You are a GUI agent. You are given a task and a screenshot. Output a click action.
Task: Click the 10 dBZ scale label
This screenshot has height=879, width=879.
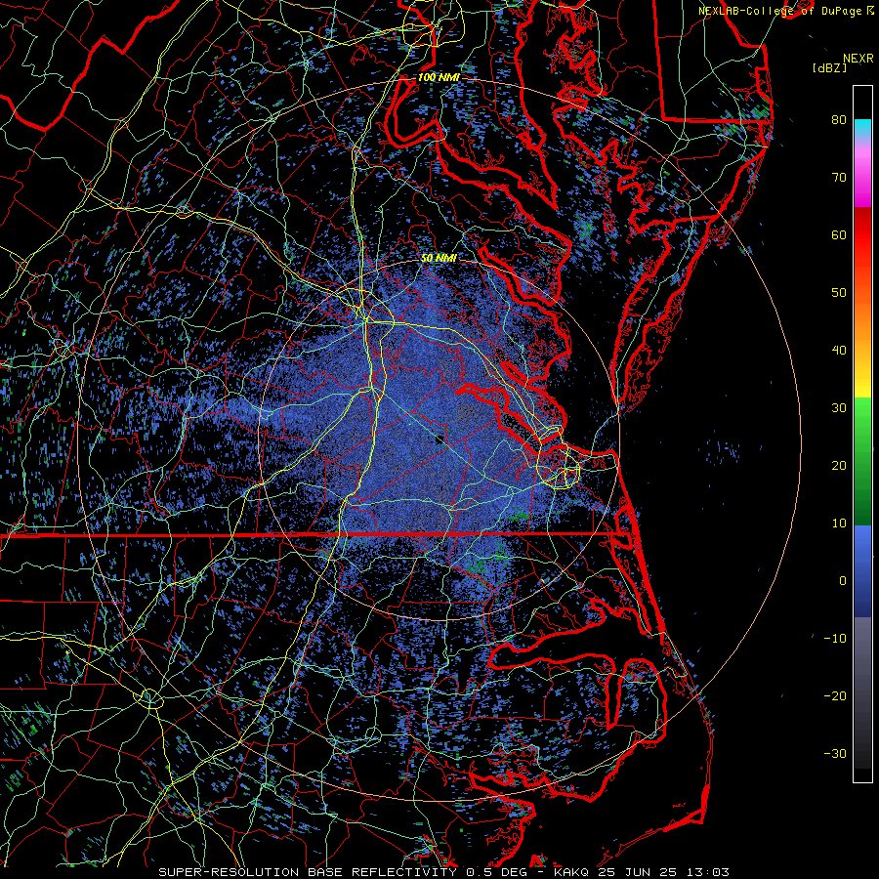[839, 523]
